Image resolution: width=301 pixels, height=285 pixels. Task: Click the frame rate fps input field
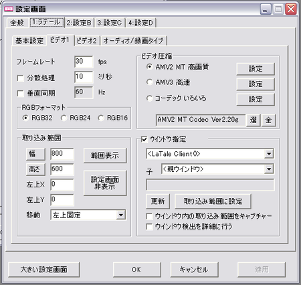pyautogui.click(x=84, y=62)
